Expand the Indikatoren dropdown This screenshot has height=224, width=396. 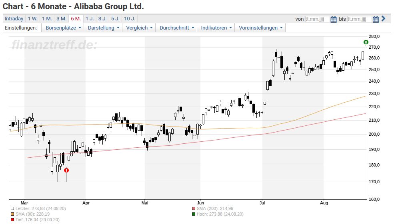(216, 28)
